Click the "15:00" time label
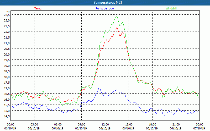The width and height of the screenshot is (210, 131). 129,125
